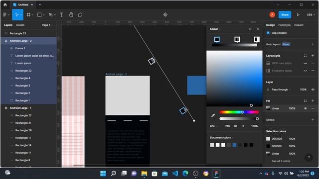The height and width of the screenshot is (179, 319).
Task: Open the 53% zoom dropdown
Action: [x=311, y=14]
